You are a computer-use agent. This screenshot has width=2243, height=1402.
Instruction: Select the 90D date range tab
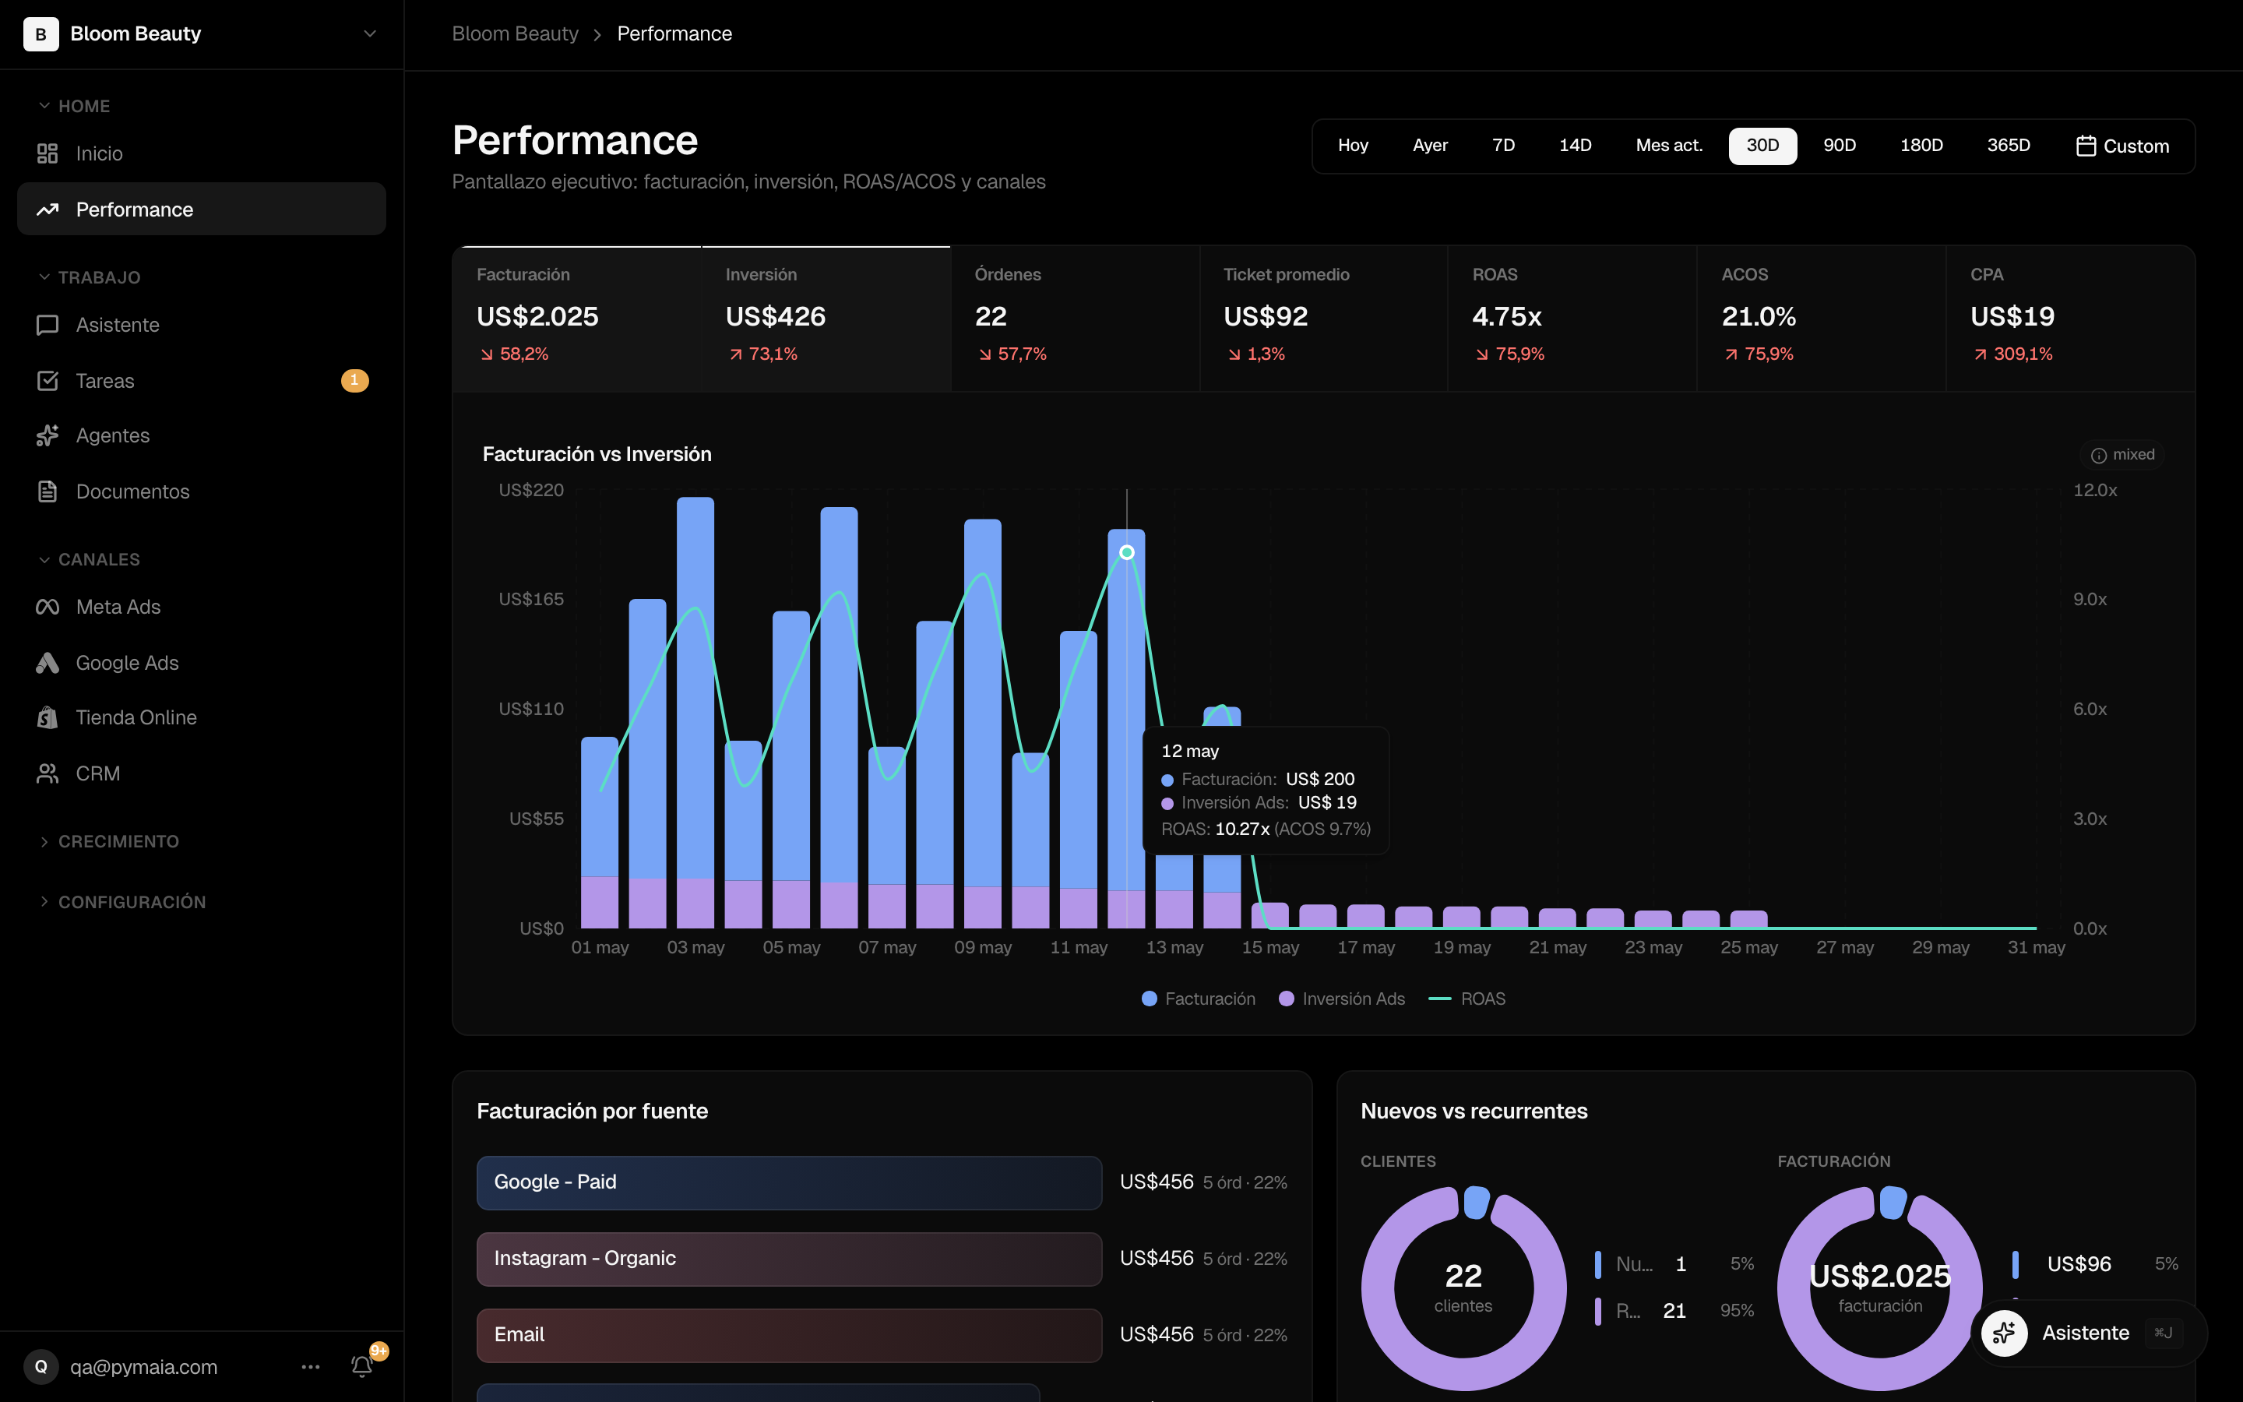pyautogui.click(x=1839, y=146)
